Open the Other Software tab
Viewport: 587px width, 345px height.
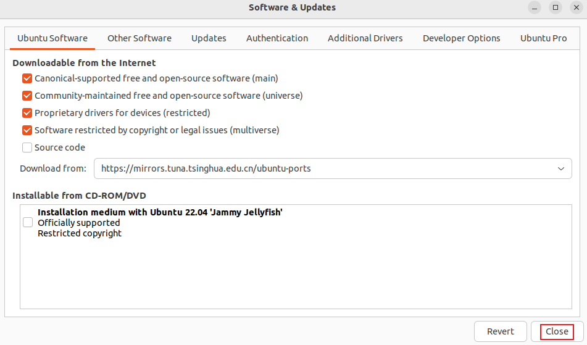coord(139,38)
